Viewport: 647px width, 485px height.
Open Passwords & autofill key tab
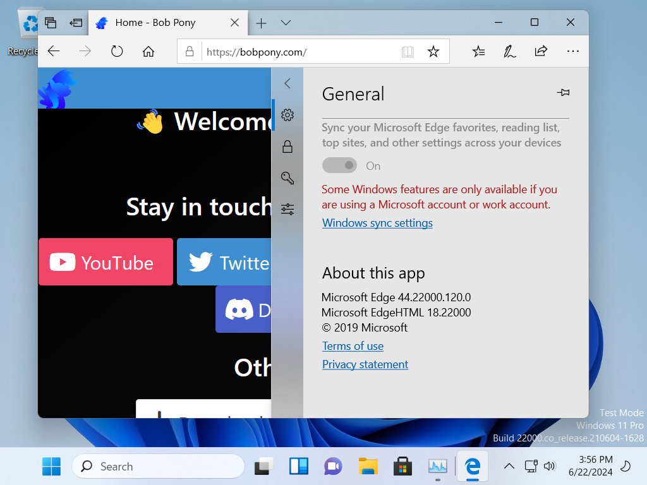pyautogui.click(x=287, y=177)
